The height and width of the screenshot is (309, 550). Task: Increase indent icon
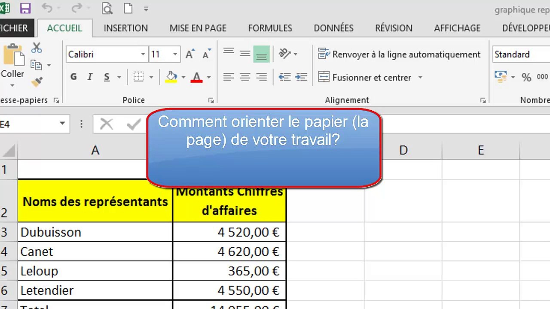301,77
